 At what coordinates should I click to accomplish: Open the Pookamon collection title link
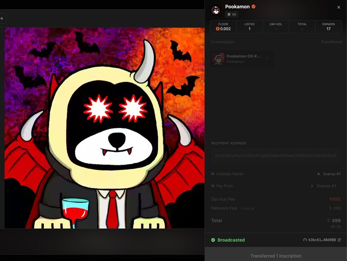point(237,7)
